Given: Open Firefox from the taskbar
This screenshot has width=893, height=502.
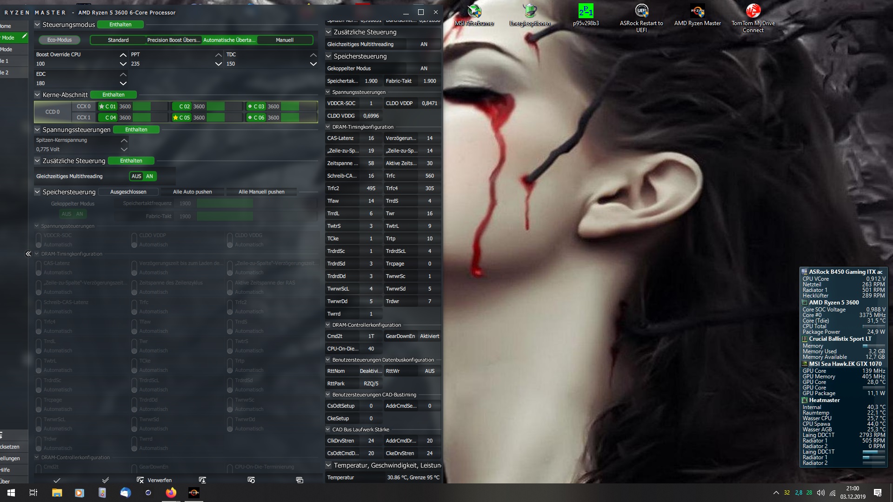Looking at the screenshot, I should pyautogui.click(x=171, y=493).
